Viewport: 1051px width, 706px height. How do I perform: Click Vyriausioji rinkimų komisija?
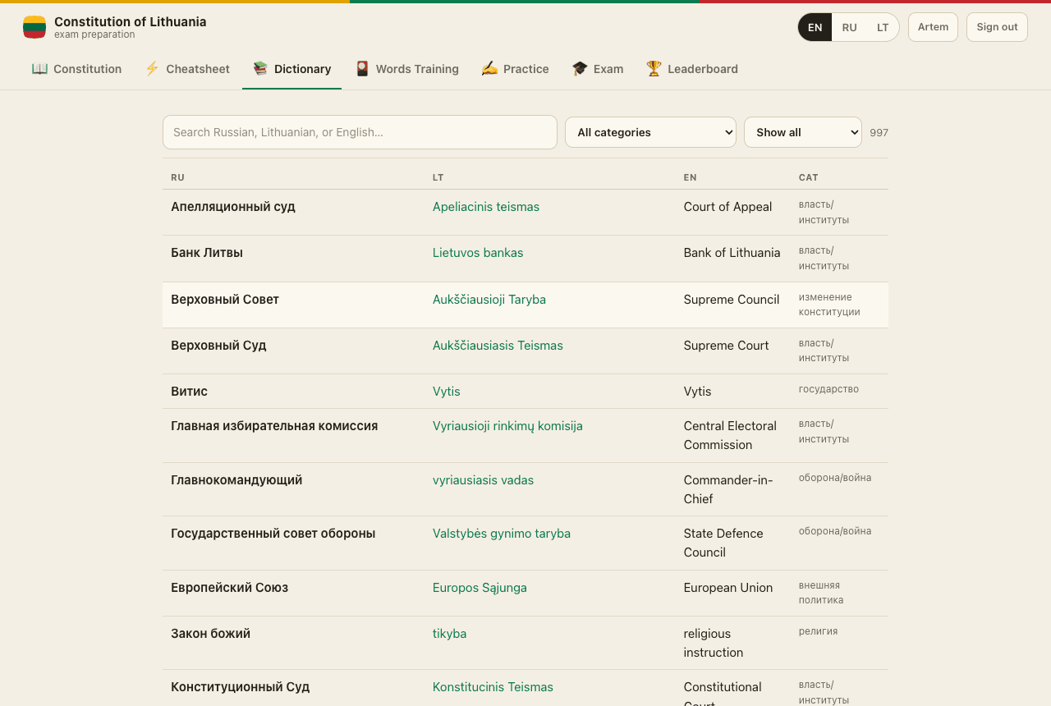point(507,426)
